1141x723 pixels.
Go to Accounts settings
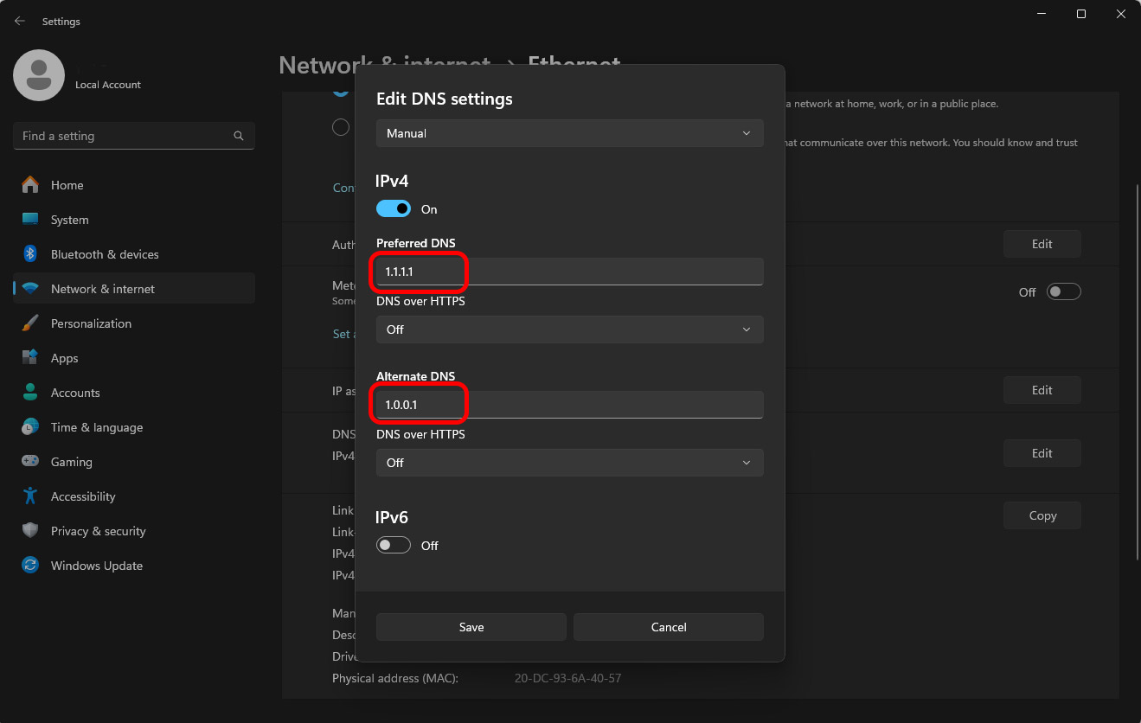coord(134,393)
